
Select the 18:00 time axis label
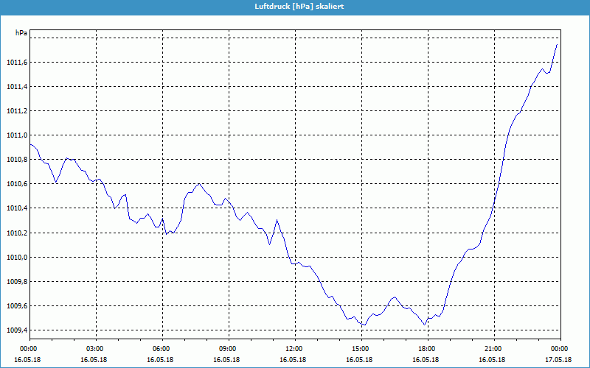pos(426,349)
